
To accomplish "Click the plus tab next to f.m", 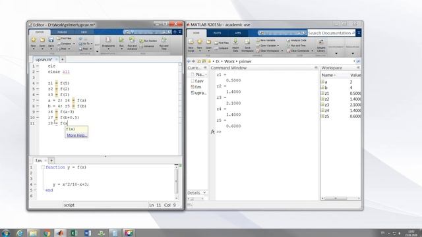I will [x=51, y=161].
